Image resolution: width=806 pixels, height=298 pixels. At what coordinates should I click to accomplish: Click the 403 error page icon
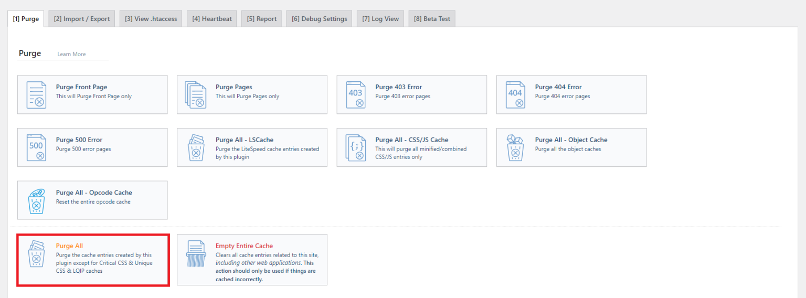click(356, 95)
